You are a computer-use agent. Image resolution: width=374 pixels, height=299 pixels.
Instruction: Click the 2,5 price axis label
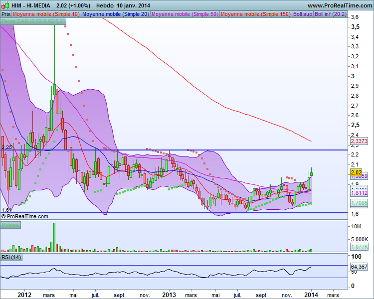[x=355, y=125]
